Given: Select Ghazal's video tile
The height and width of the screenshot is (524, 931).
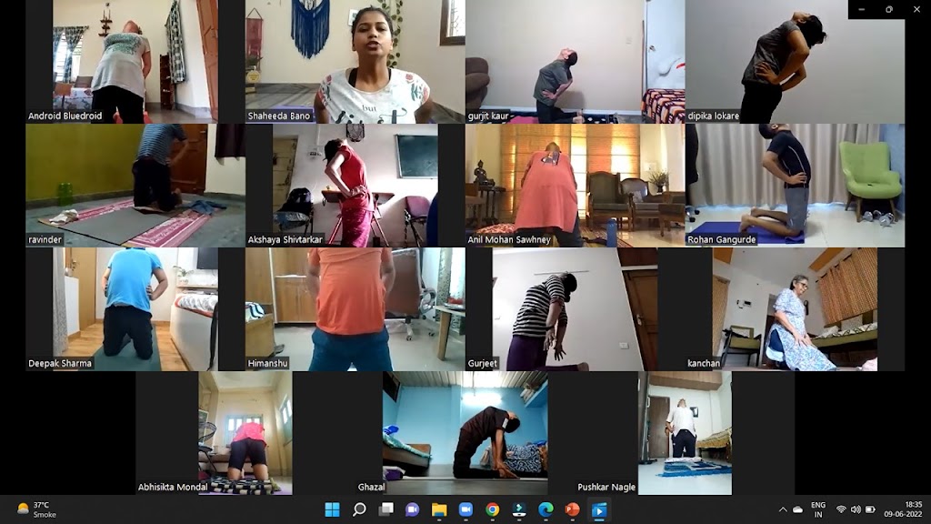Looking at the screenshot, I should (465, 433).
